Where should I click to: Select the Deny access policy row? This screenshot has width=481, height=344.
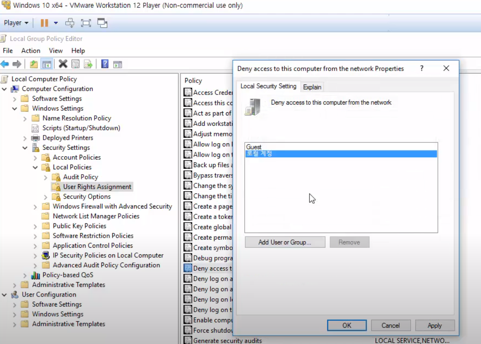pos(208,268)
